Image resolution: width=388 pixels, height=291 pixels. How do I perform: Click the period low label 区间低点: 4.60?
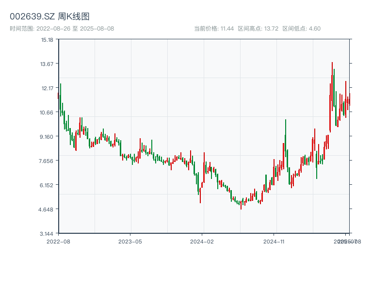click(x=301, y=29)
